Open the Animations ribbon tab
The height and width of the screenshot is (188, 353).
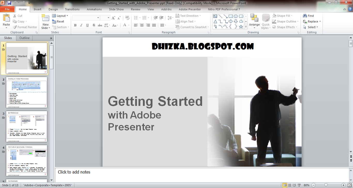click(x=94, y=9)
